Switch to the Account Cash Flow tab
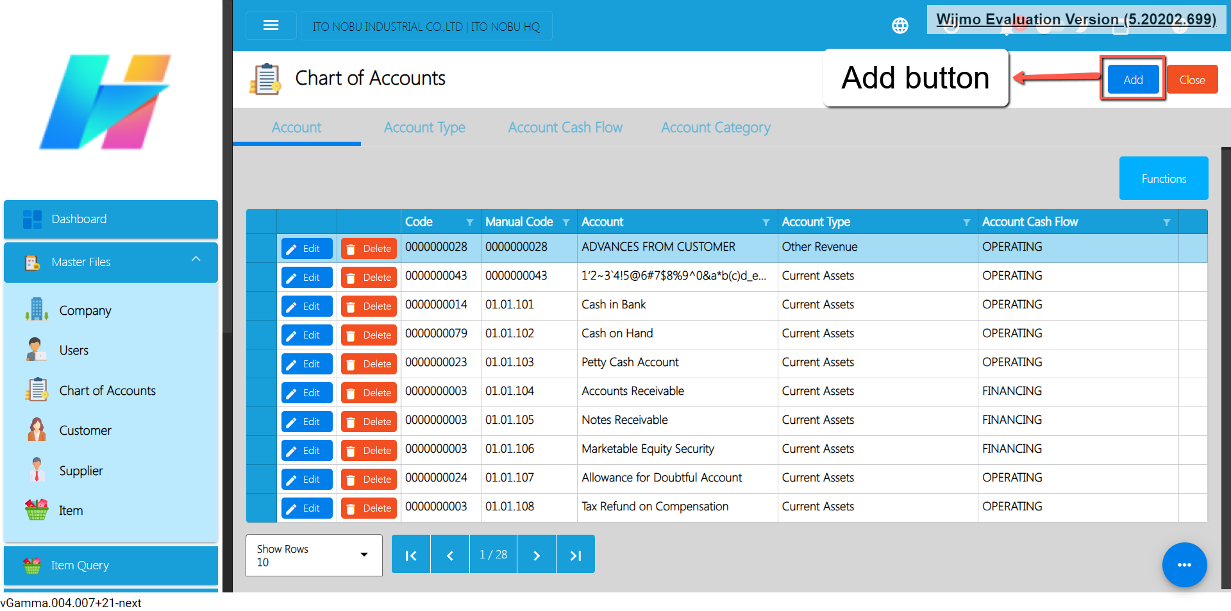 pyautogui.click(x=565, y=128)
